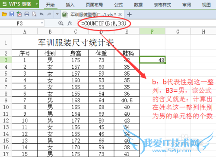Switch to the 插入 ribbon tab
The image size is (216, 157).
[70, 5]
